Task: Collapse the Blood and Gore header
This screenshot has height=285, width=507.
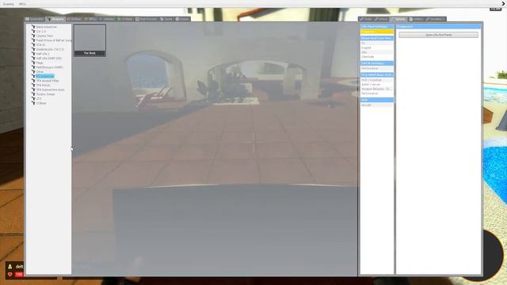Action: (x=377, y=38)
